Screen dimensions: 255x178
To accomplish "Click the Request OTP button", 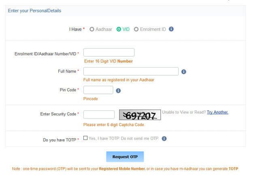I will point(125,157).
